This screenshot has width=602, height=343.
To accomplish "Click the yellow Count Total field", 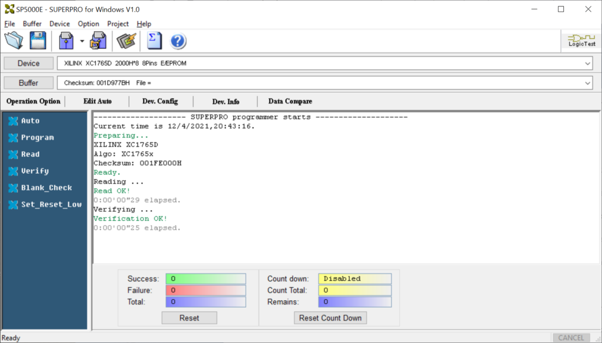I will (354, 290).
